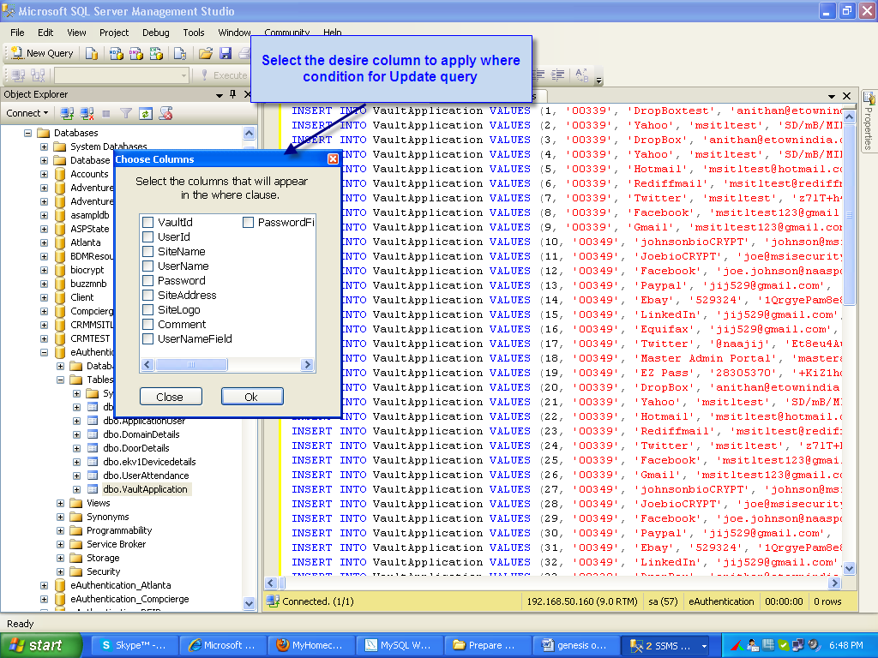
Task: Check the PasswordFi column checkbox
Action: tap(248, 222)
